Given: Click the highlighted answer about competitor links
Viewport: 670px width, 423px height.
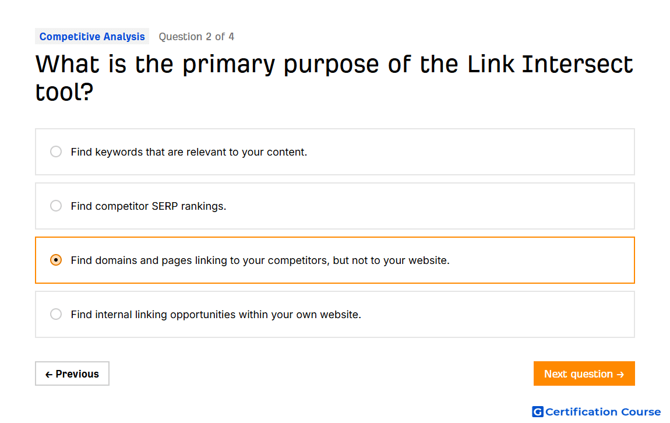Looking at the screenshot, I should tap(260, 260).
